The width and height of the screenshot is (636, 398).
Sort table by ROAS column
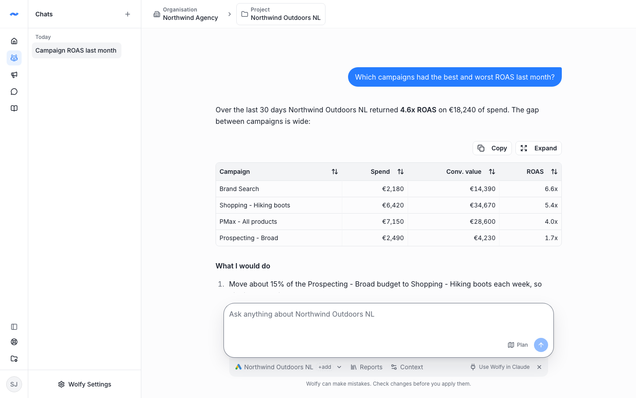click(x=554, y=172)
